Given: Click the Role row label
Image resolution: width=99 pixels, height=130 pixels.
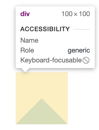Looking at the screenshot, I should (x=27, y=50).
